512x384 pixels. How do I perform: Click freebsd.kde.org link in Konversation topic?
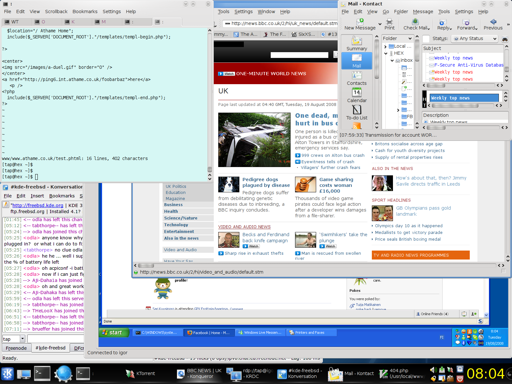[38, 205]
